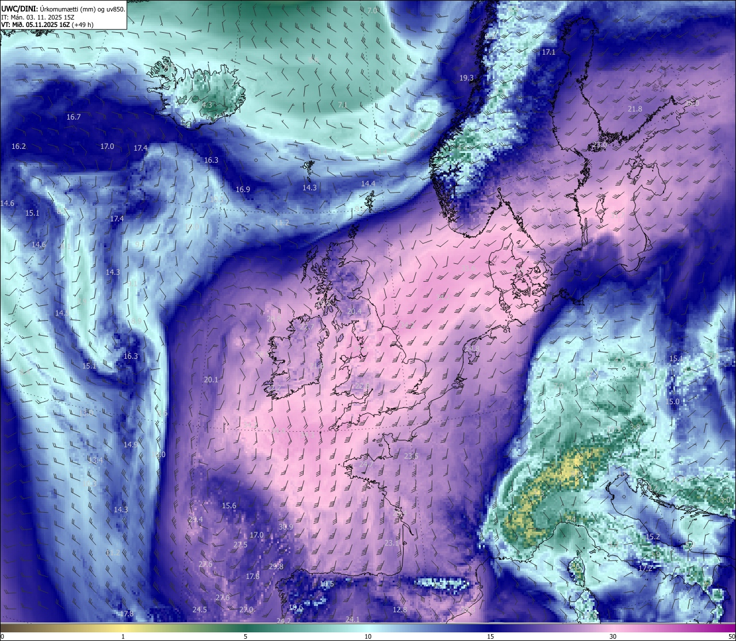
Task: Click the 15.2 value over Italy
Action: pyautogui.click(x=653, y=536)
